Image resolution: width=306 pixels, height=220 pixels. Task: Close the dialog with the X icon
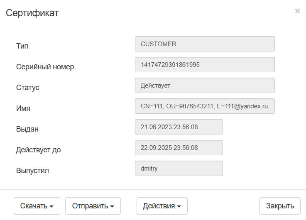[297, 11]
